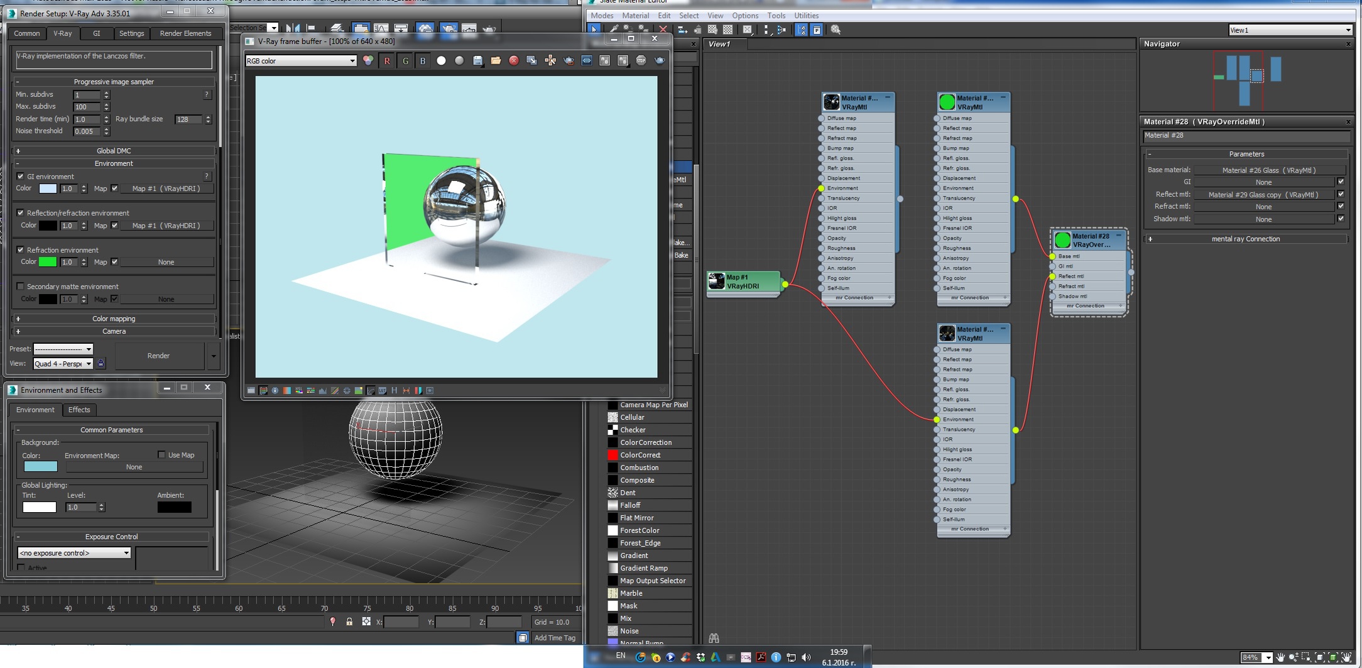Open the Utilities menu in the Slate Material Editor
Image resolution: width=1362 pixels, height=668 pixels.
(806, 16)
